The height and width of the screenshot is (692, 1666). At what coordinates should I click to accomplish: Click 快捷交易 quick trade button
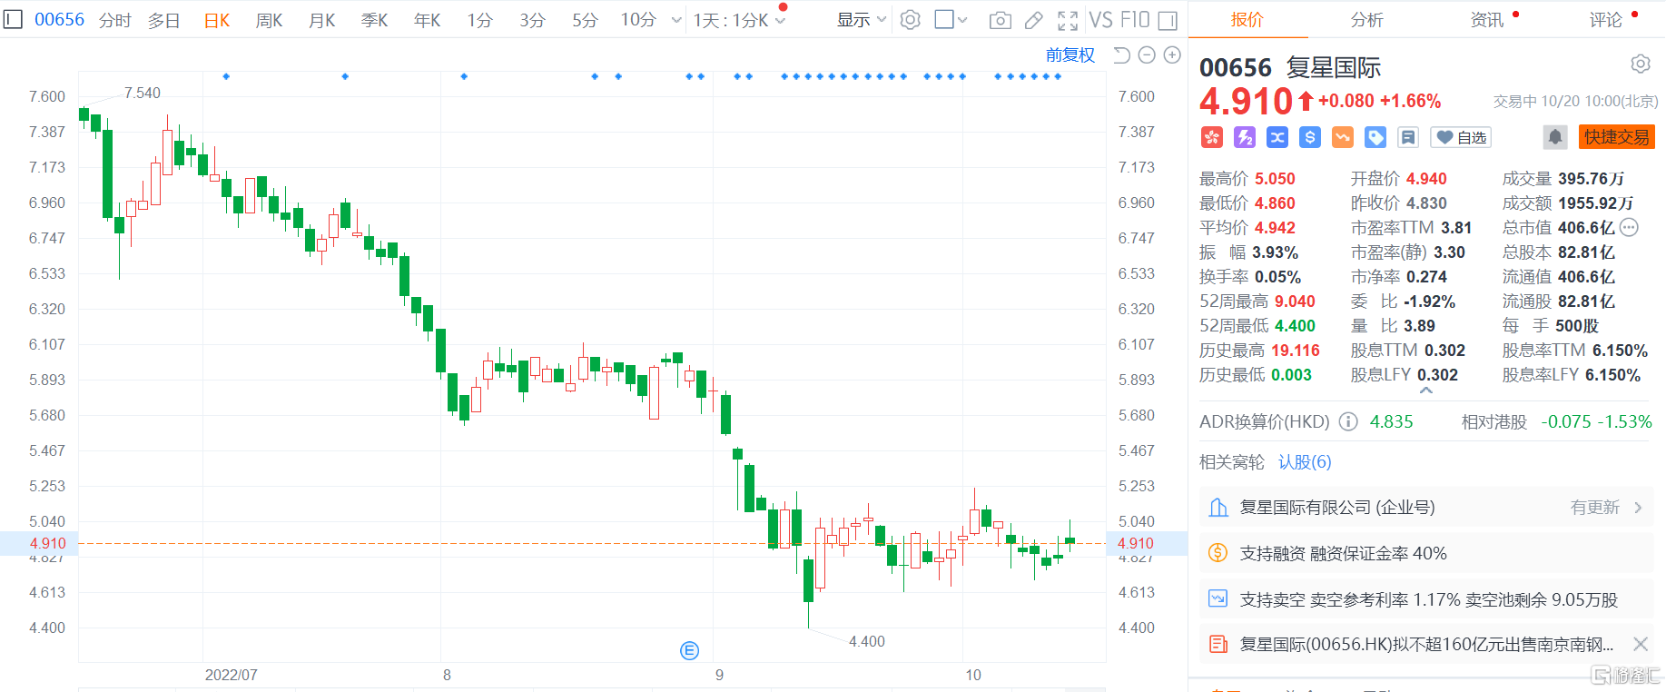point(1617,137)
